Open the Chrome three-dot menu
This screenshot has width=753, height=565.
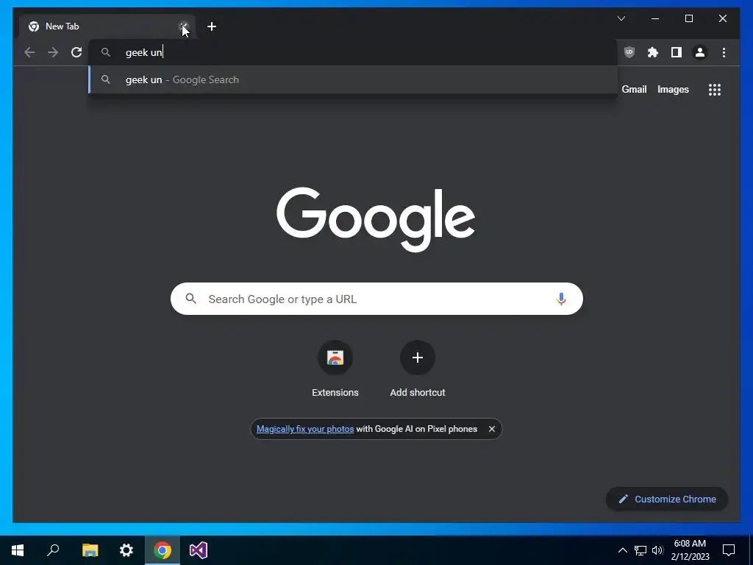point(724,52)
